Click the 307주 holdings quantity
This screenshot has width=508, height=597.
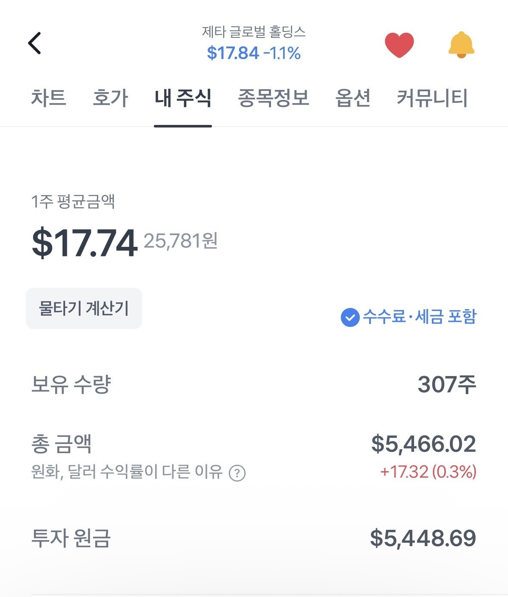click(447, 384)
